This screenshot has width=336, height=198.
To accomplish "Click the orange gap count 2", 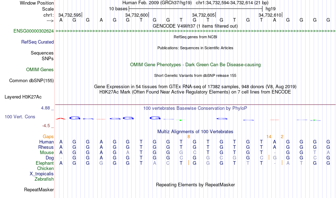I will [x=282, y=137].
